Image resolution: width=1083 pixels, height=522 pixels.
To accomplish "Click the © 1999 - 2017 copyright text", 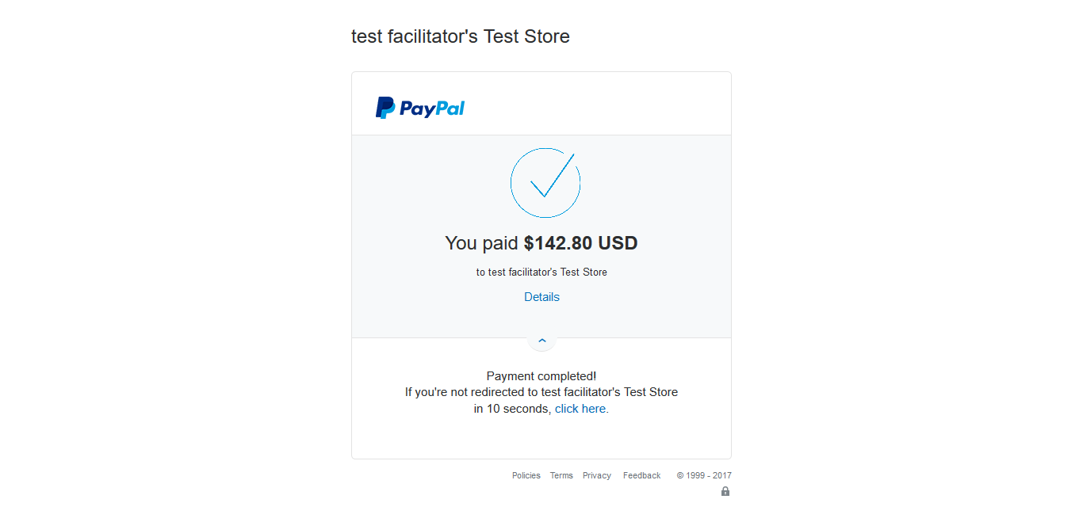I will coord(704,475).
